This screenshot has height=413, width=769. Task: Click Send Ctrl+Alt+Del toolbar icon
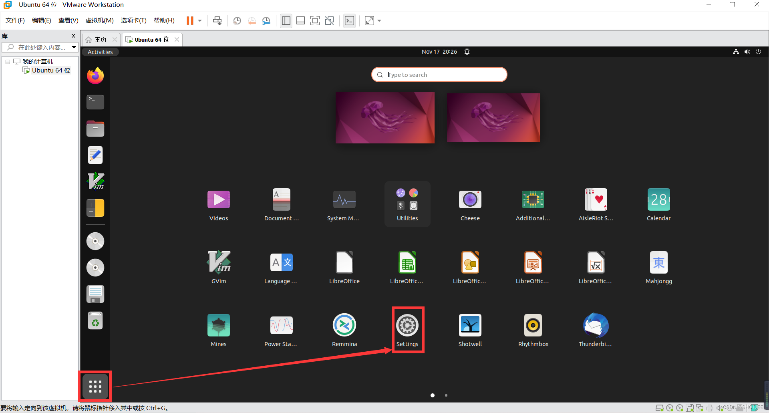click(217, 21)
